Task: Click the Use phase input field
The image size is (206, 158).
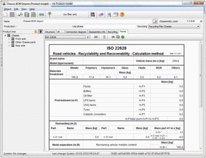Action: (110, 26)
